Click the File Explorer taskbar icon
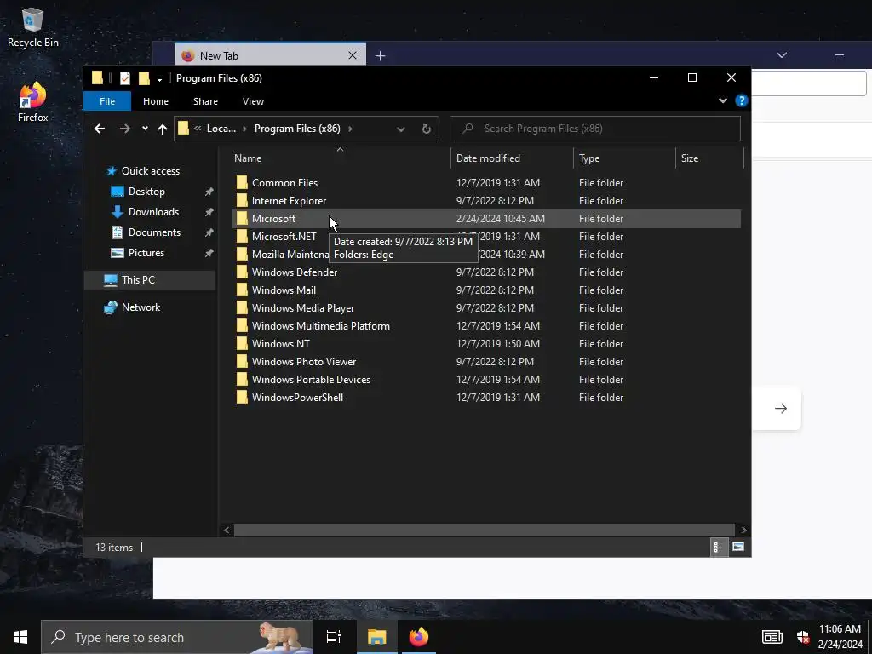Image resolution: width=872 pixels, height=654 pixels. pyautogui.click(x=376, y=637)
